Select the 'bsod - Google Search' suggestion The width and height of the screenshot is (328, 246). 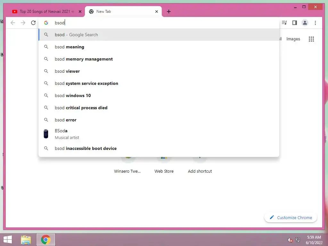pyautogui.click(x=159, y=35)
